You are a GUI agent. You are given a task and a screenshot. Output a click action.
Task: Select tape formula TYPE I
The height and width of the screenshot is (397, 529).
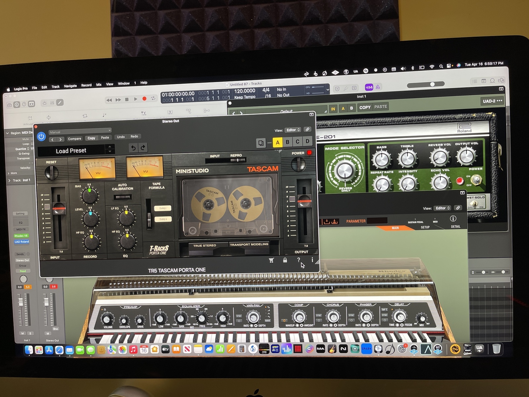point(163,208)
